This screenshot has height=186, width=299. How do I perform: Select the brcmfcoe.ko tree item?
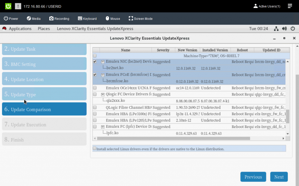tap(117, 81)
